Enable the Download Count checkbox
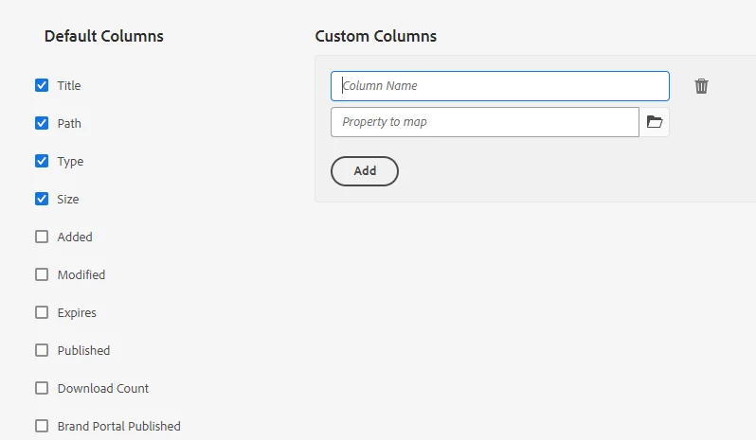The height and width of the screenshot is (440, 756). [42, 388]
